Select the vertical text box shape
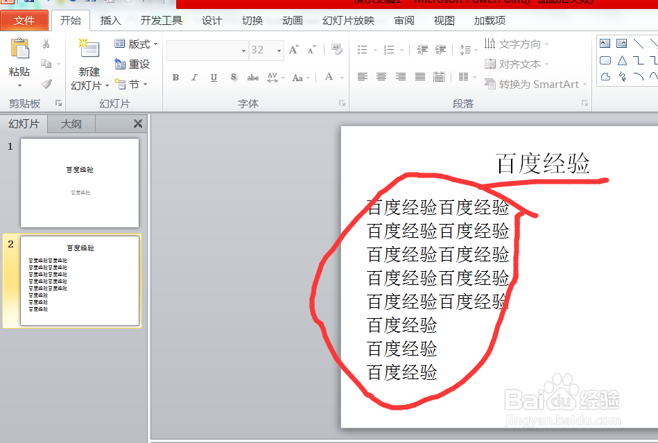 621,43
